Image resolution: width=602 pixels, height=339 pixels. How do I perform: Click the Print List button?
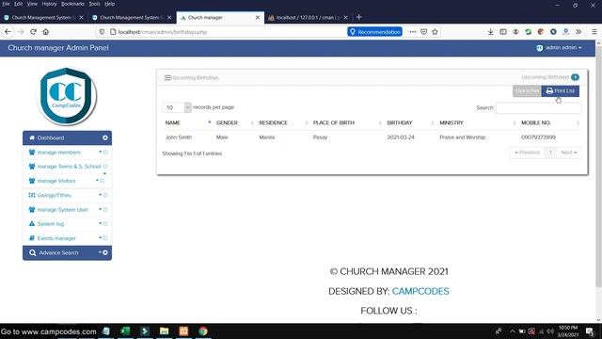(561, 91)
